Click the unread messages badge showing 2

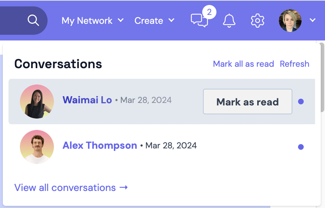coord(209,12)
